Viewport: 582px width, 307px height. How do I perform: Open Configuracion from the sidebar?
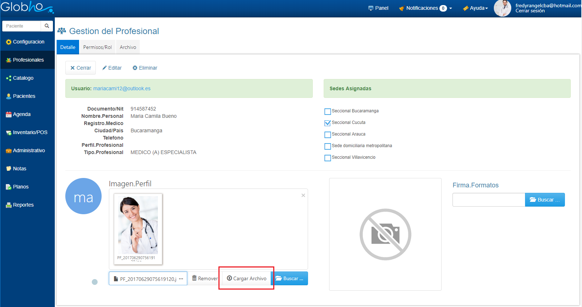[28, 42]
